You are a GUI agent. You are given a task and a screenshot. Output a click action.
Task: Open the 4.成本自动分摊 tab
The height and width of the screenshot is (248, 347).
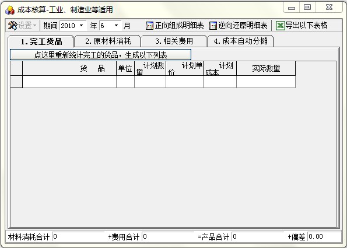(x=240, y=41)
